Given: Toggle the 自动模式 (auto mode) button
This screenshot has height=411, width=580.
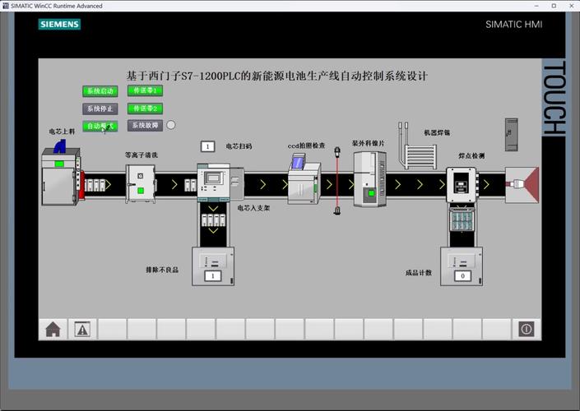Looking at the screenshot, I should pyautogui.click(x=100, y=127).
